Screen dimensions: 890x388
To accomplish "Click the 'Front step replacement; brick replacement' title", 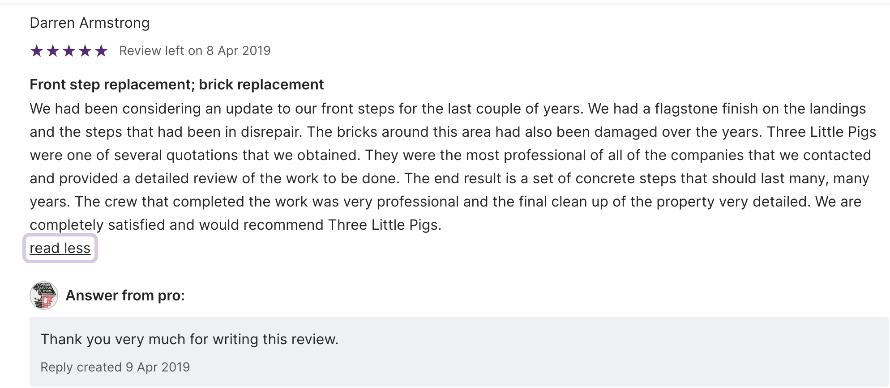I will coord(176,84).
